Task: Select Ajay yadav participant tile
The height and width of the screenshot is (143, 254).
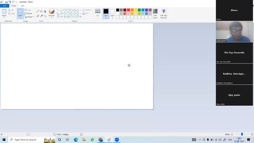Action: 234,95
